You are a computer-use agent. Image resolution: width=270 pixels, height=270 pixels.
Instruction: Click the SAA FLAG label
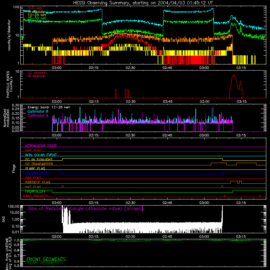[33, 178]
